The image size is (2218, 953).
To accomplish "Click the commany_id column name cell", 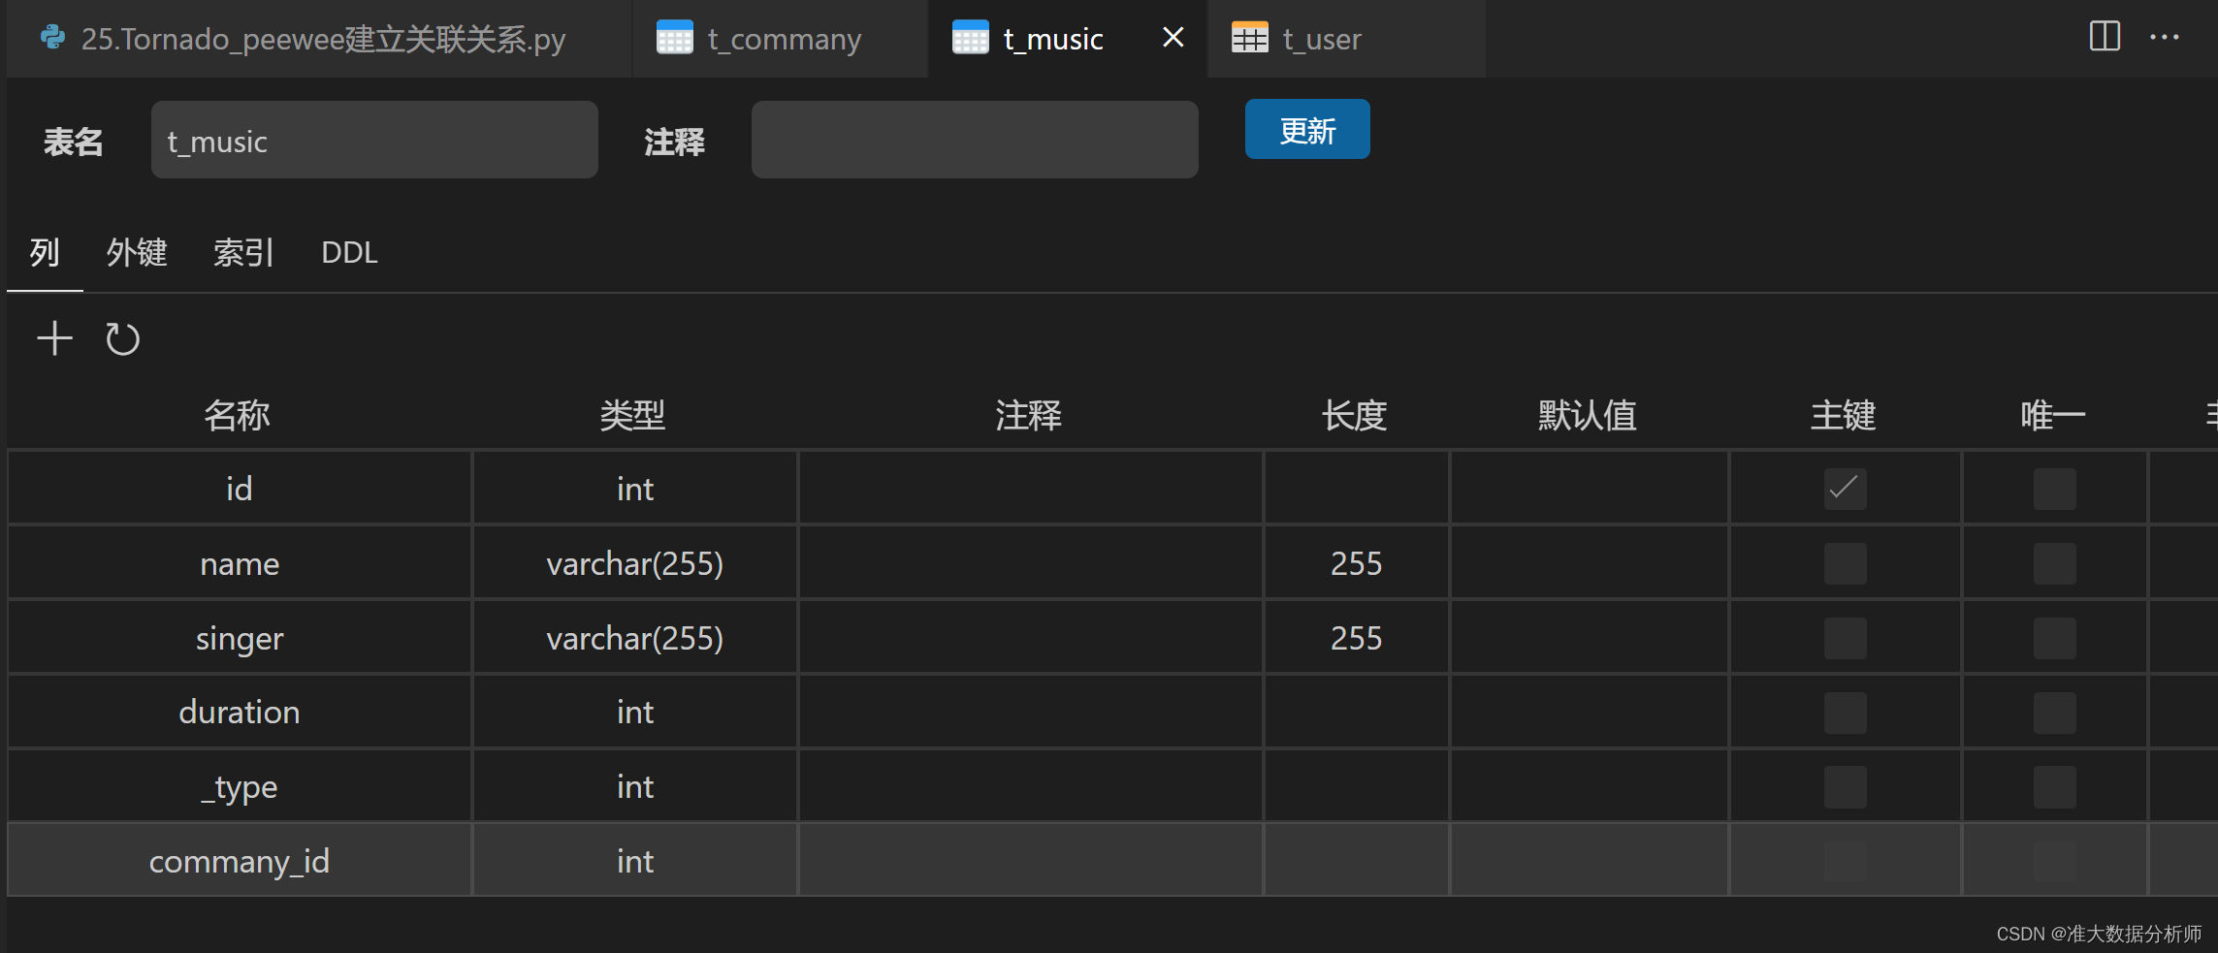I will tap(240, 861).
